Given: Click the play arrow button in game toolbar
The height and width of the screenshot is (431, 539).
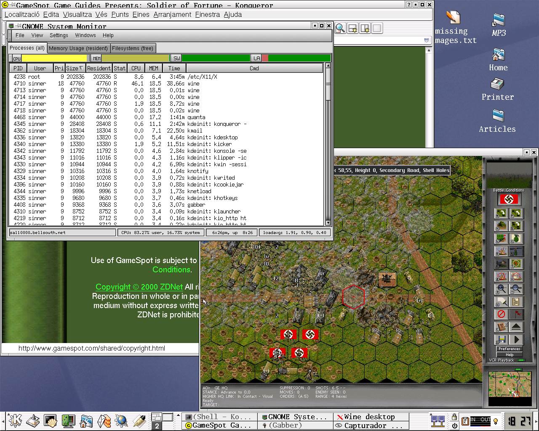Looking at the screenshot, I should [516, 340].
